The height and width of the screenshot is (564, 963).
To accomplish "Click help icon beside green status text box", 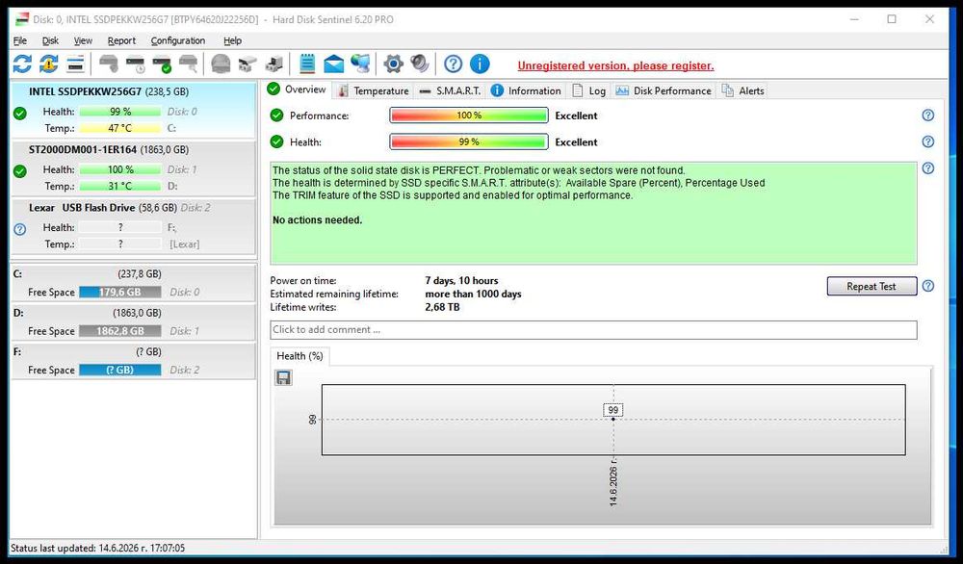I will pos(928,168).
